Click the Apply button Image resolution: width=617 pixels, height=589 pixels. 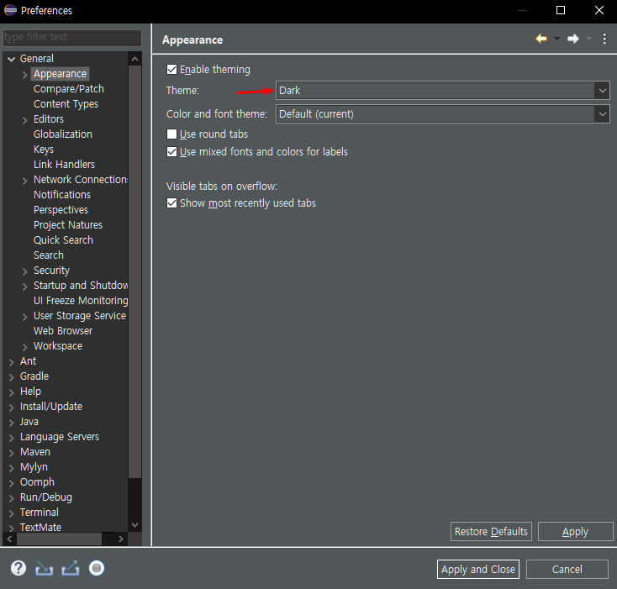575,532
